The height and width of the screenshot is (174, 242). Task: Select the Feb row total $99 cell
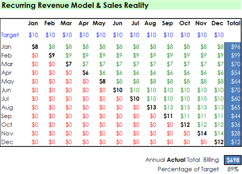[233, 56]
